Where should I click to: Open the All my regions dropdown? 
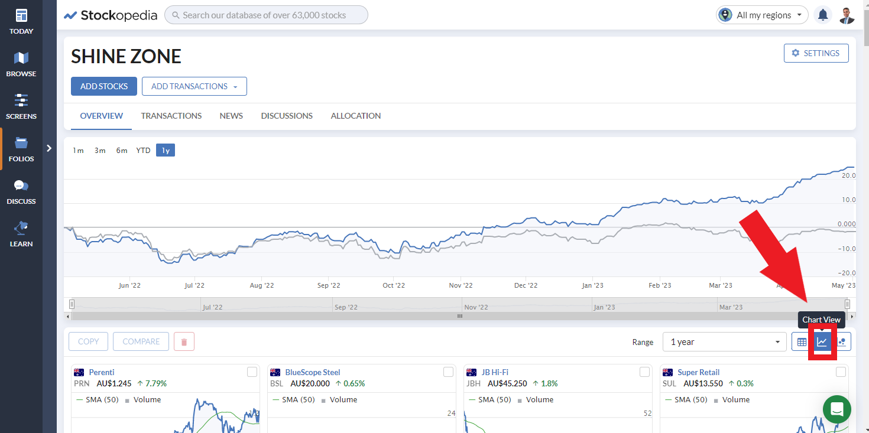click(x=762, y=15)
